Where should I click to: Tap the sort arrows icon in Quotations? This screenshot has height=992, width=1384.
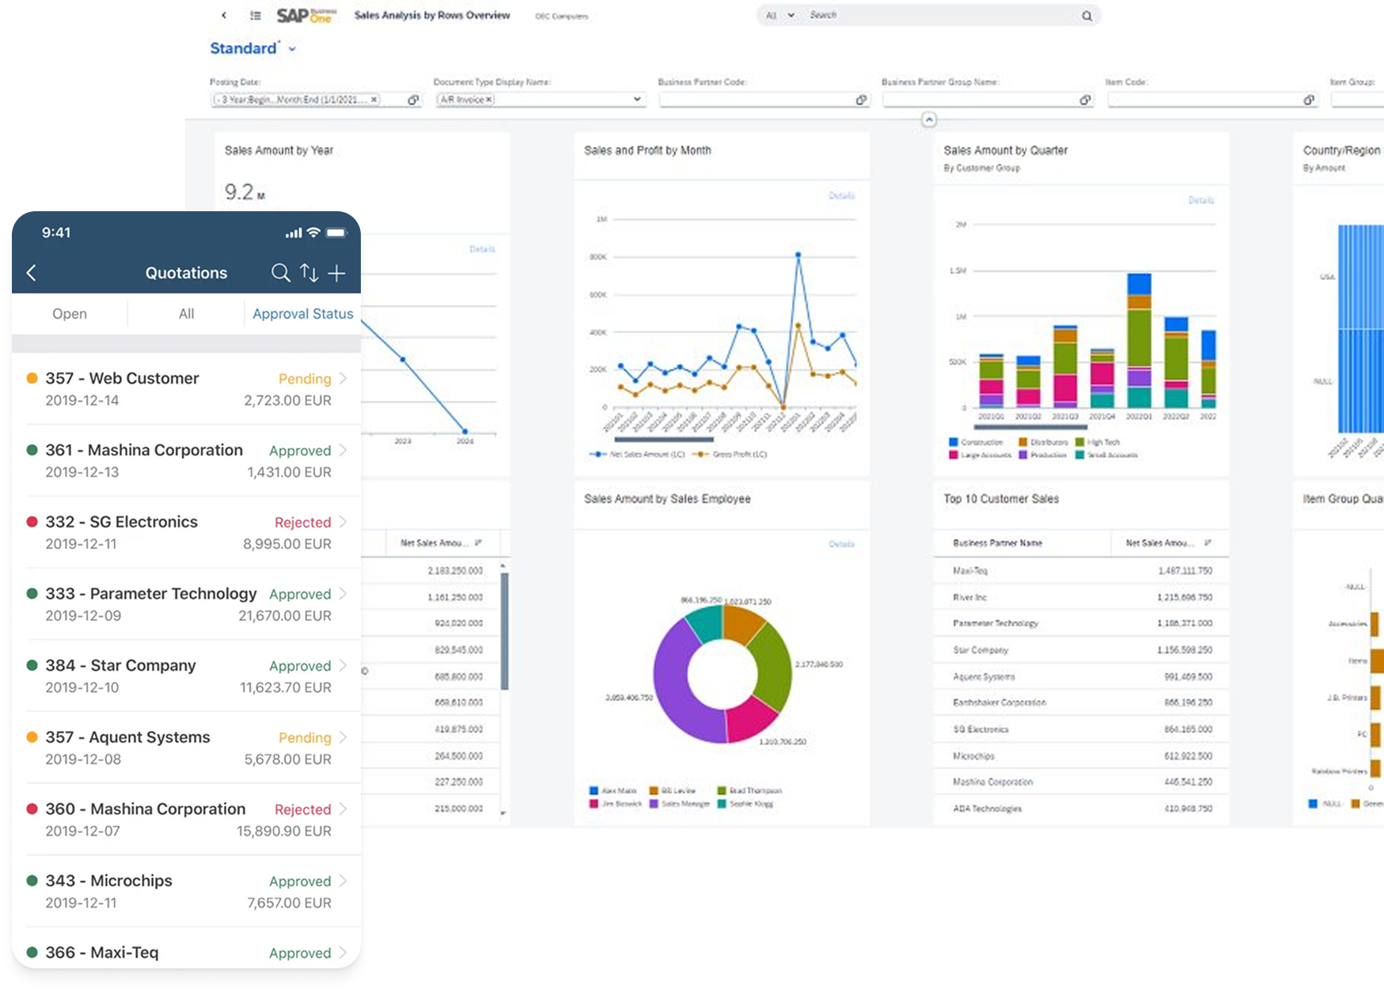[309, 274]
